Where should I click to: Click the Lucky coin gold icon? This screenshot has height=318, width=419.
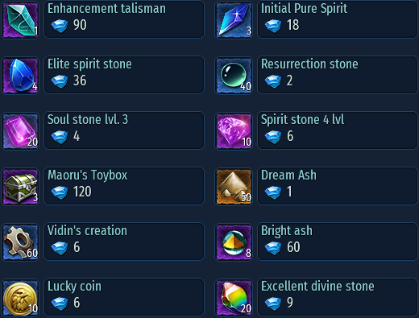pos(20,297)
